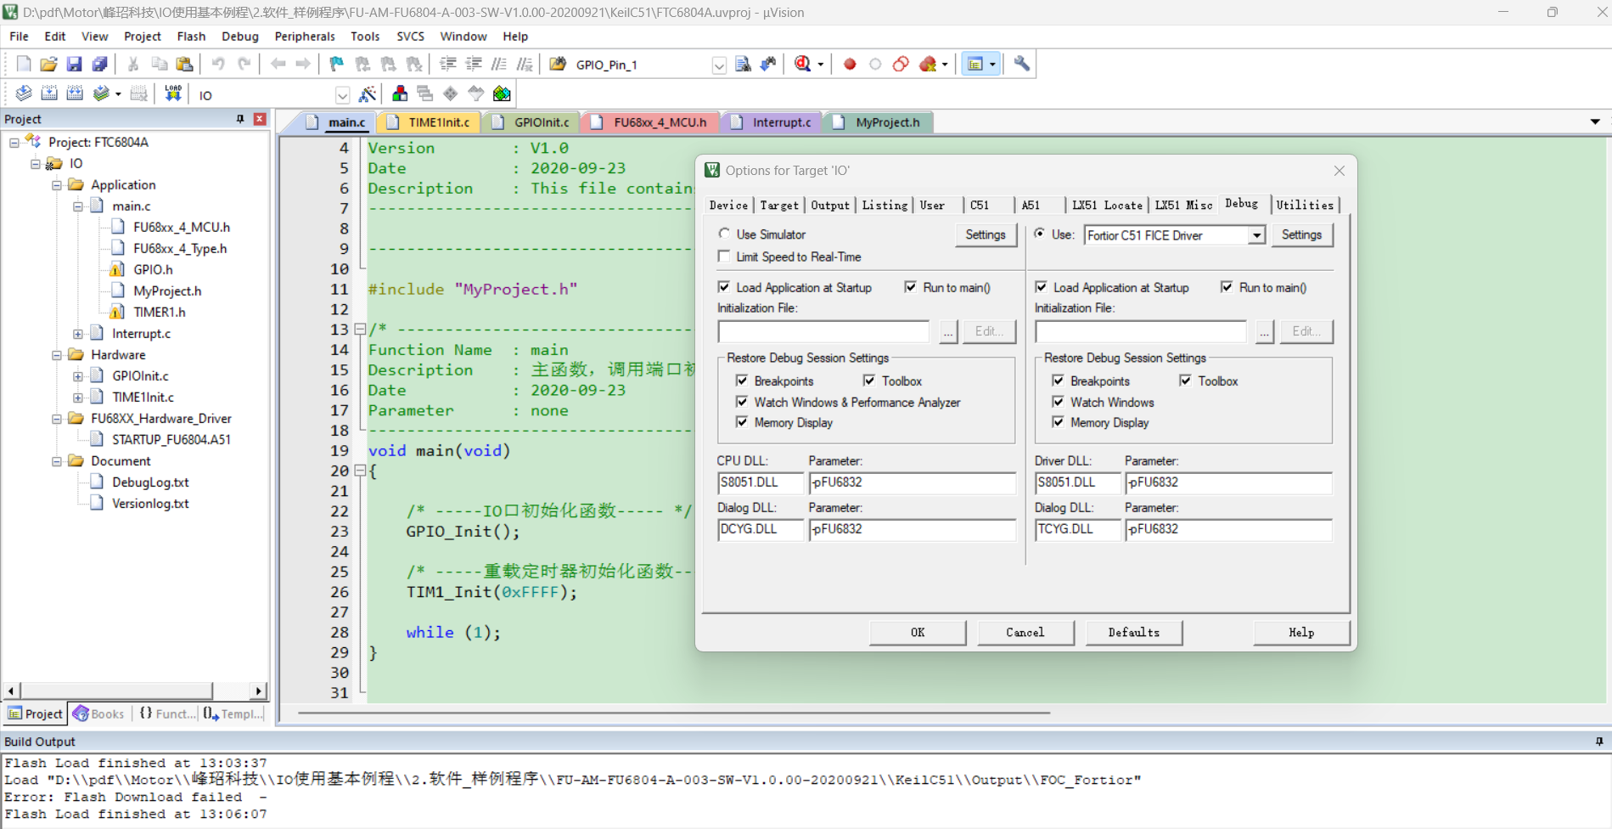
Task: Click the Rebuild all target files icon
Action: tap(75, 93)
